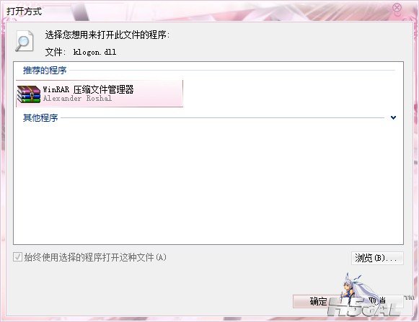The height and width of the screenshot is (322, 419).
Task: Confirm with the 确定 button
Action: tap(318, 301)
